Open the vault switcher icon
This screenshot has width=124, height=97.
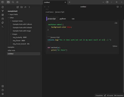(x=3, y=86)
